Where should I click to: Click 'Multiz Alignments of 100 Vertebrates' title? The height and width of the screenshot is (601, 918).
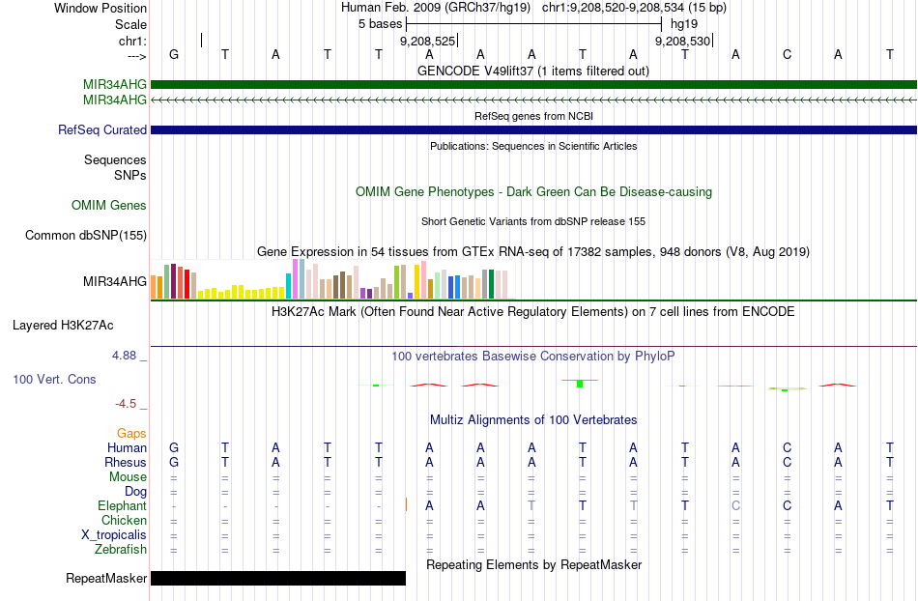click(533, 419)
